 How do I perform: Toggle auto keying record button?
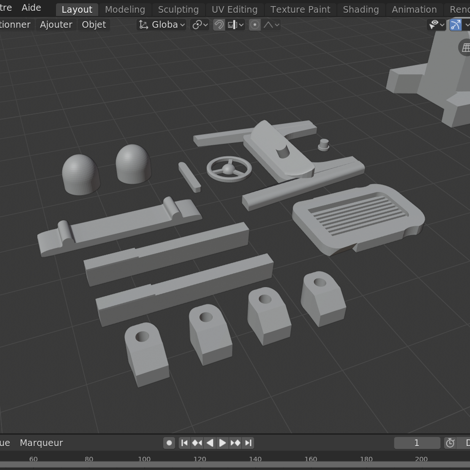[169, 443]
